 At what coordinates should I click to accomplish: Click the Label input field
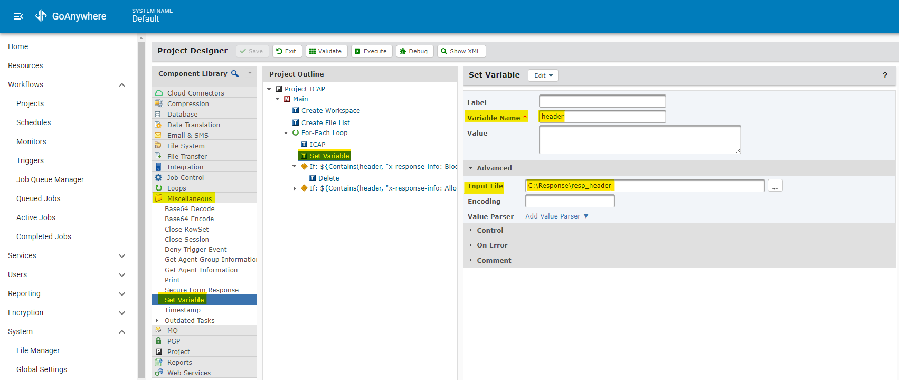click(x=602, y=101)
